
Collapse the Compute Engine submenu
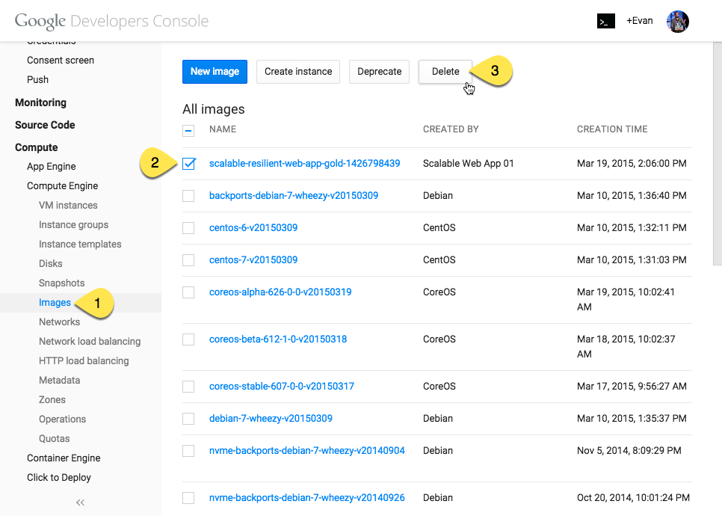tap(62, 186)
